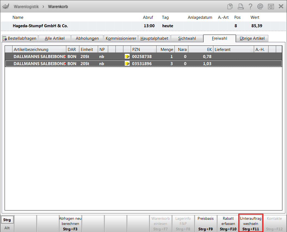
Task: Open the Sichtwahl tab
Action: (187, 38)
